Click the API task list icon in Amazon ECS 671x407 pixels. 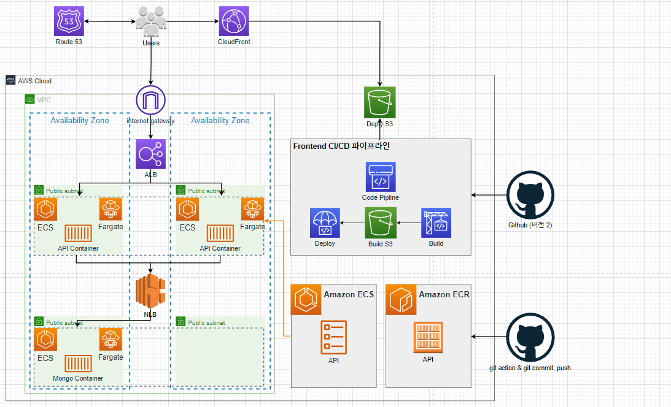pyautogui.click(x=333, y=338)
